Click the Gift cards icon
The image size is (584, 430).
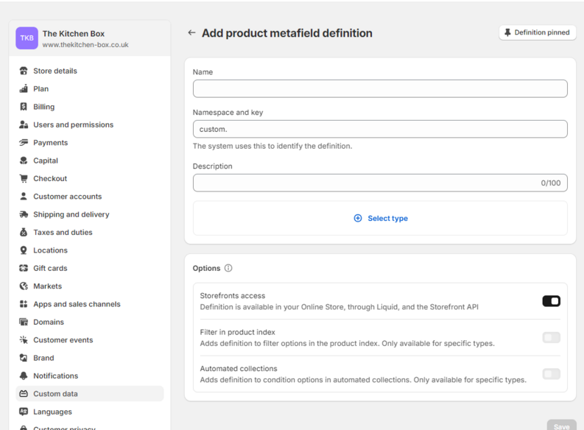click(24, 268)
